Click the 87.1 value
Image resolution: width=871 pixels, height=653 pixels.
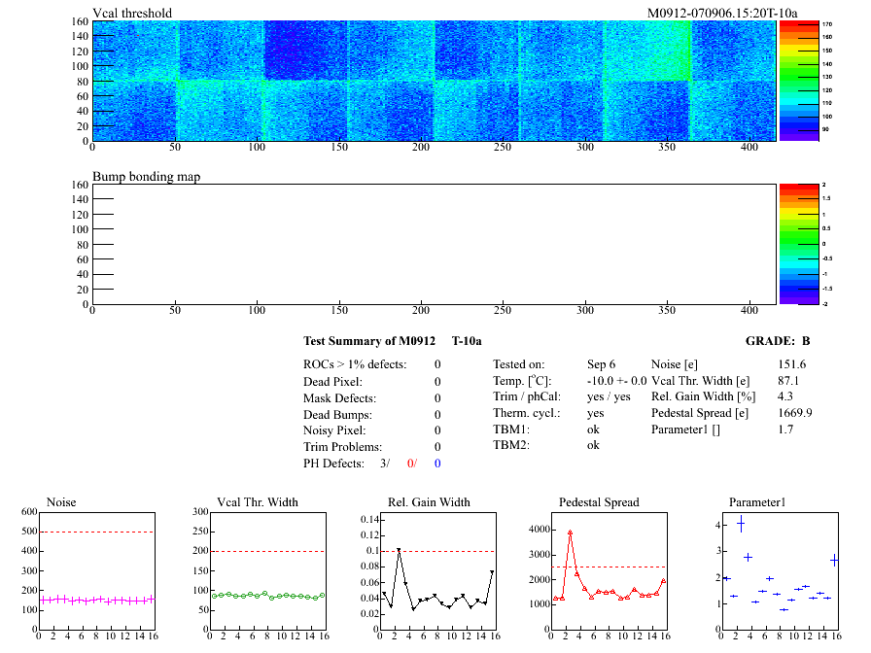coord(788,381)
